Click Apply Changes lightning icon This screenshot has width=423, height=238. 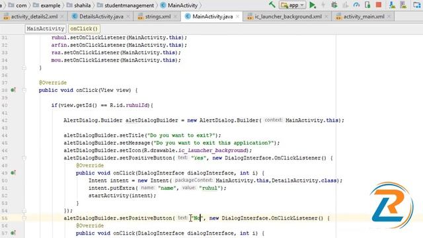323,5
